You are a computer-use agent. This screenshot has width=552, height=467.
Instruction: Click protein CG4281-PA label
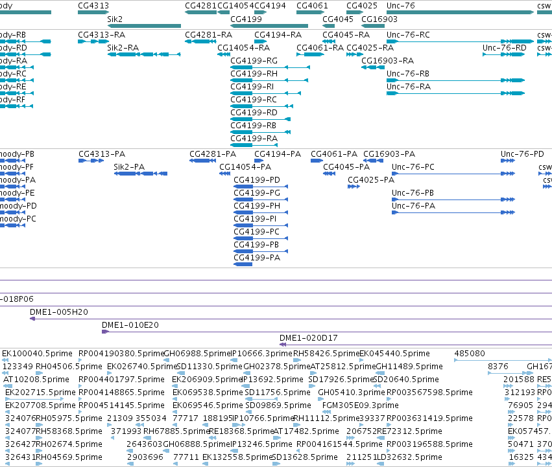pos(213,154)
